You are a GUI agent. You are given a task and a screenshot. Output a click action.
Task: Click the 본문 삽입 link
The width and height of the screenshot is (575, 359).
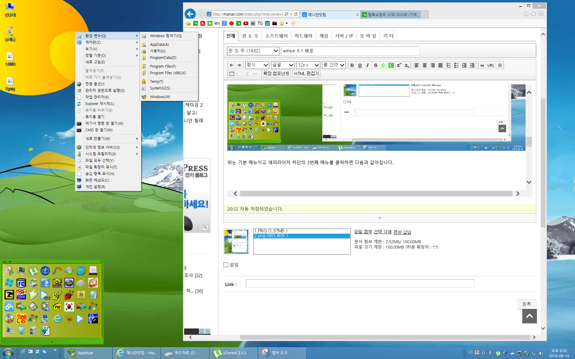(402, 232)
